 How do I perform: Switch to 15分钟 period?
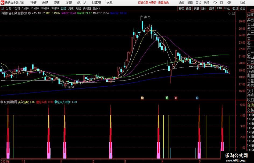[x=34, y=8]
